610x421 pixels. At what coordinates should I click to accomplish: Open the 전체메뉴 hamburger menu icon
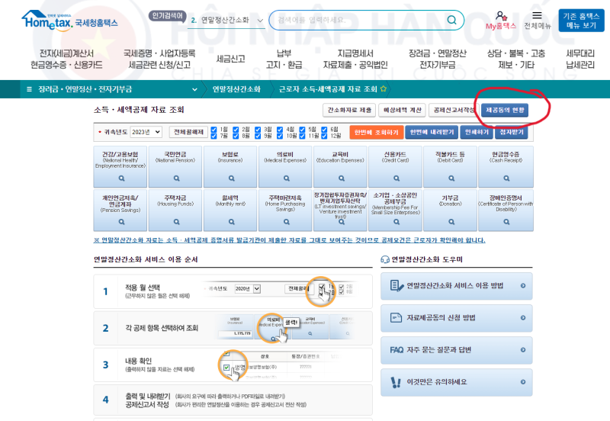pyautogui.click(x=538, y=15)
